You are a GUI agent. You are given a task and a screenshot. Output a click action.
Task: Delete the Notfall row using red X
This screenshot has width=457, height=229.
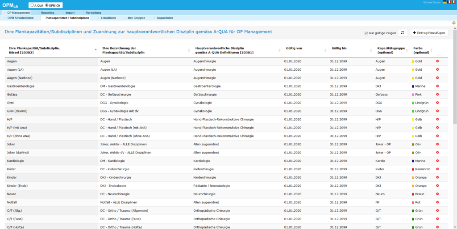click(x=437, y=202)
